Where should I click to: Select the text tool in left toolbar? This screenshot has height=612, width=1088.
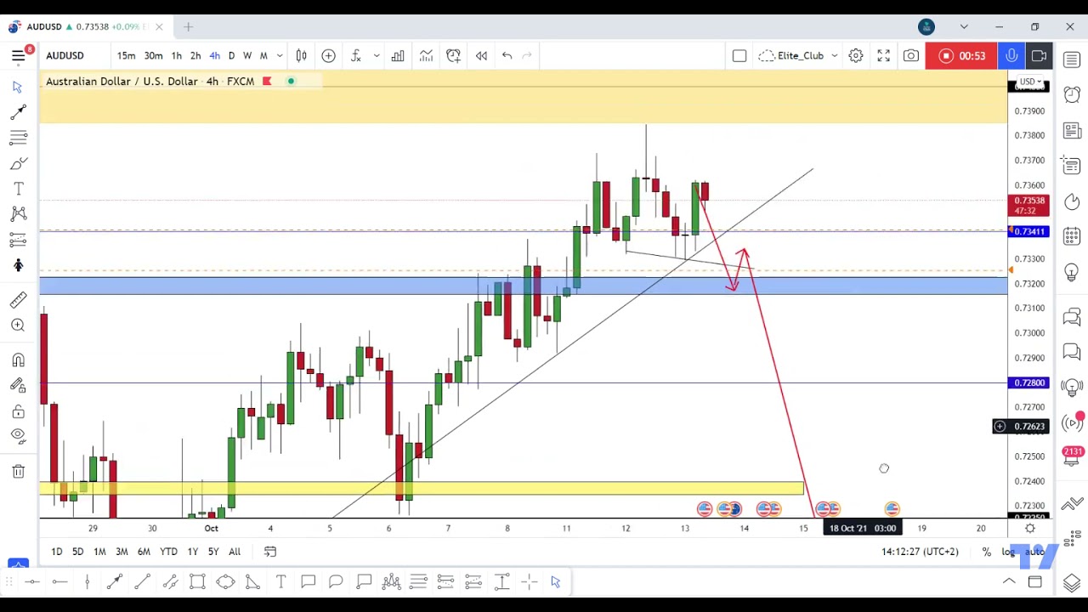(18, 189)
